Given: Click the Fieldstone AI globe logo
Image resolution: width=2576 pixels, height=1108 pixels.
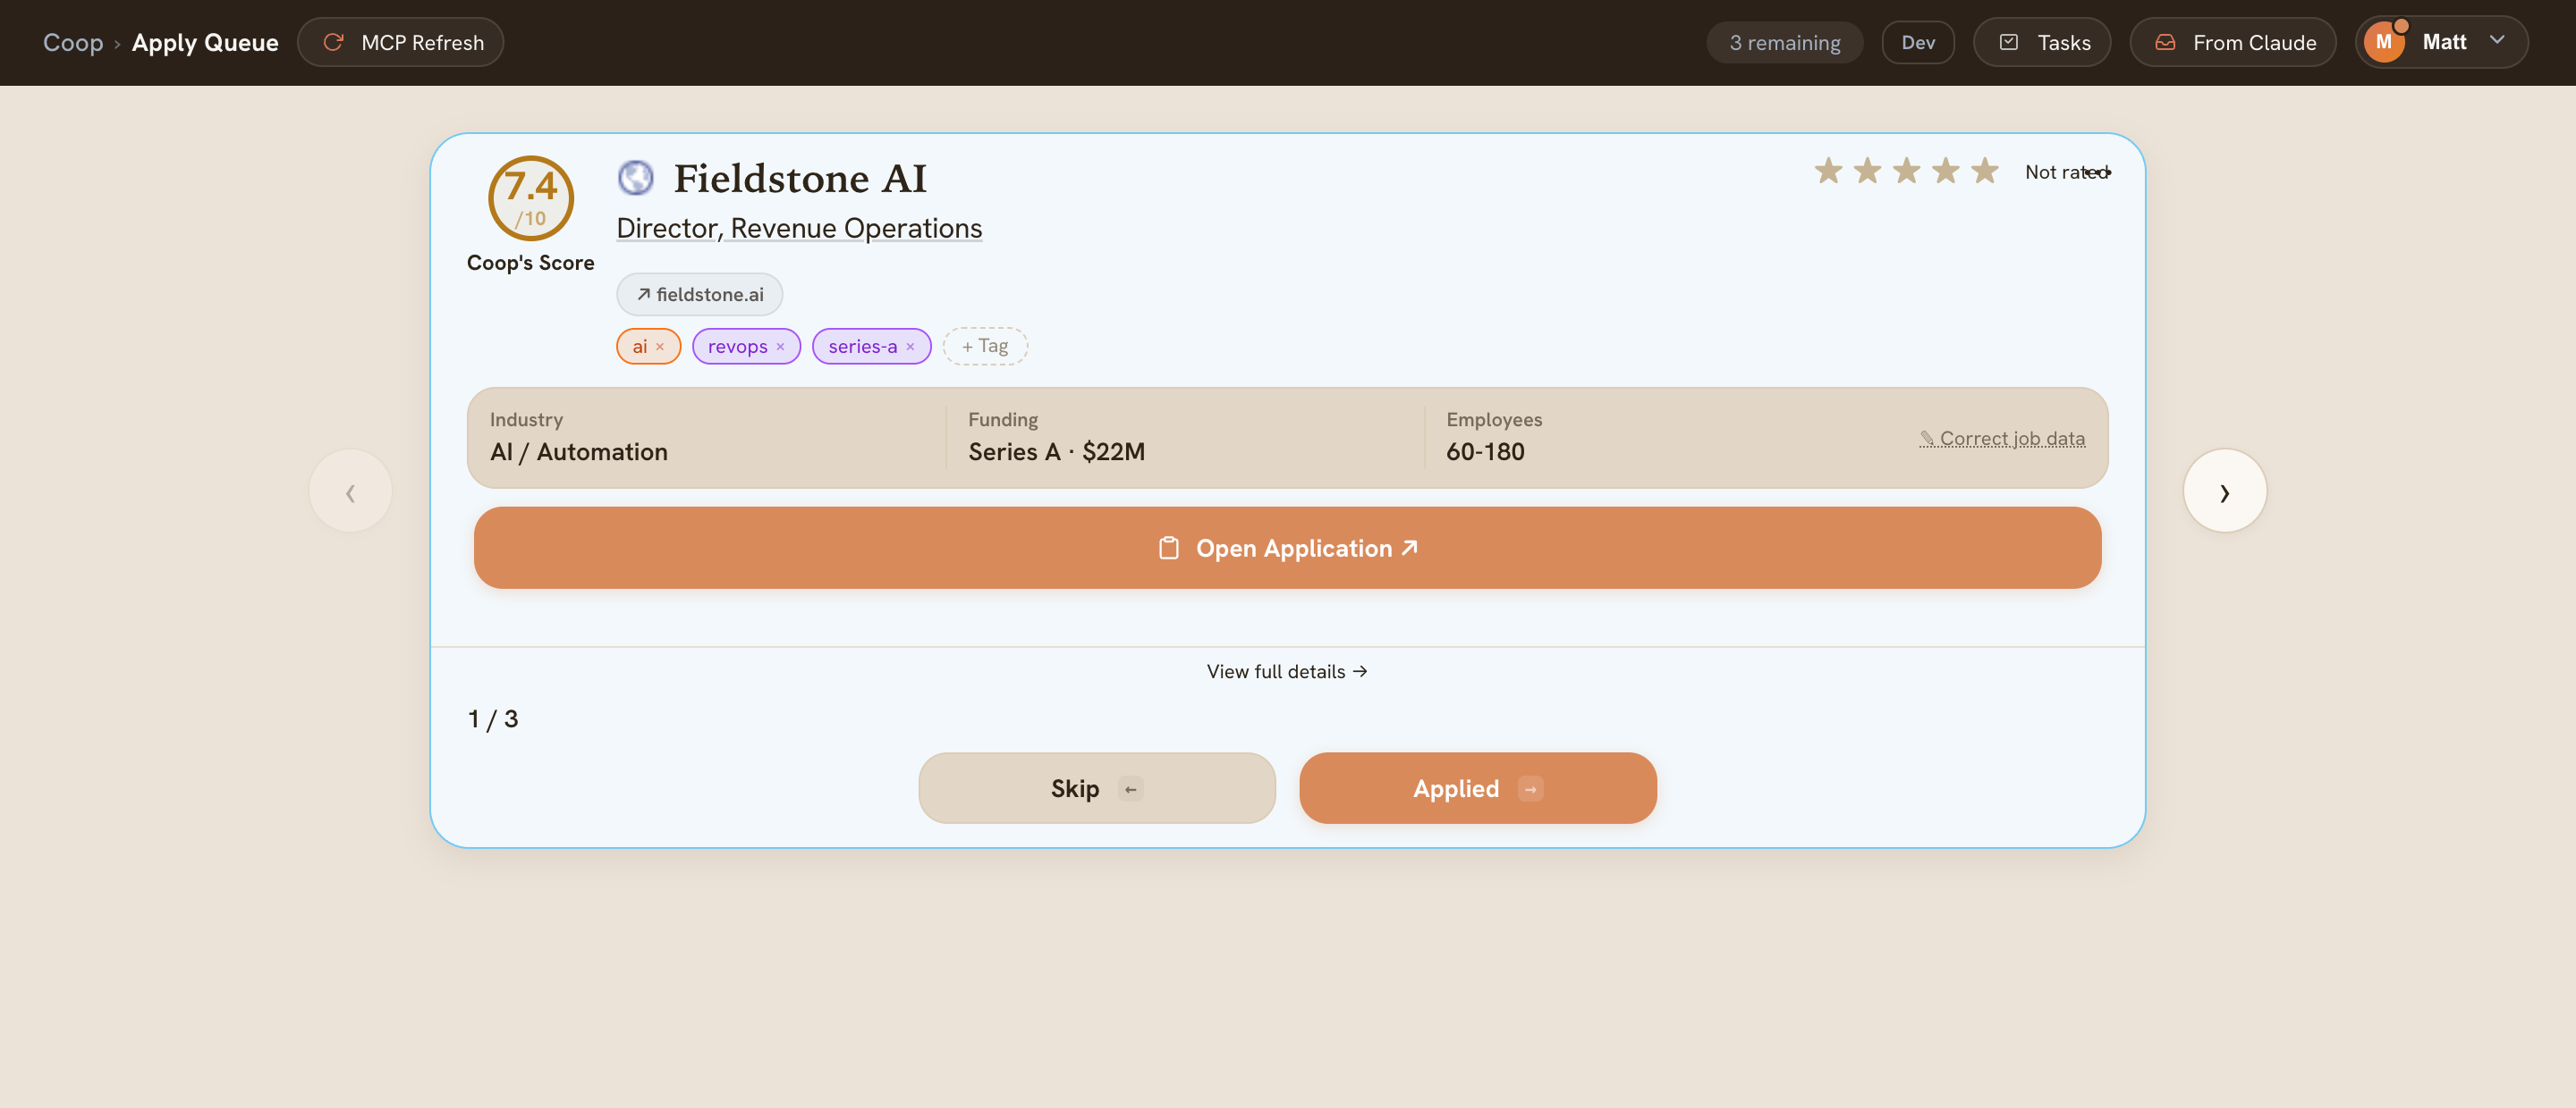Looking at the screenshot, I should (635, 178).
